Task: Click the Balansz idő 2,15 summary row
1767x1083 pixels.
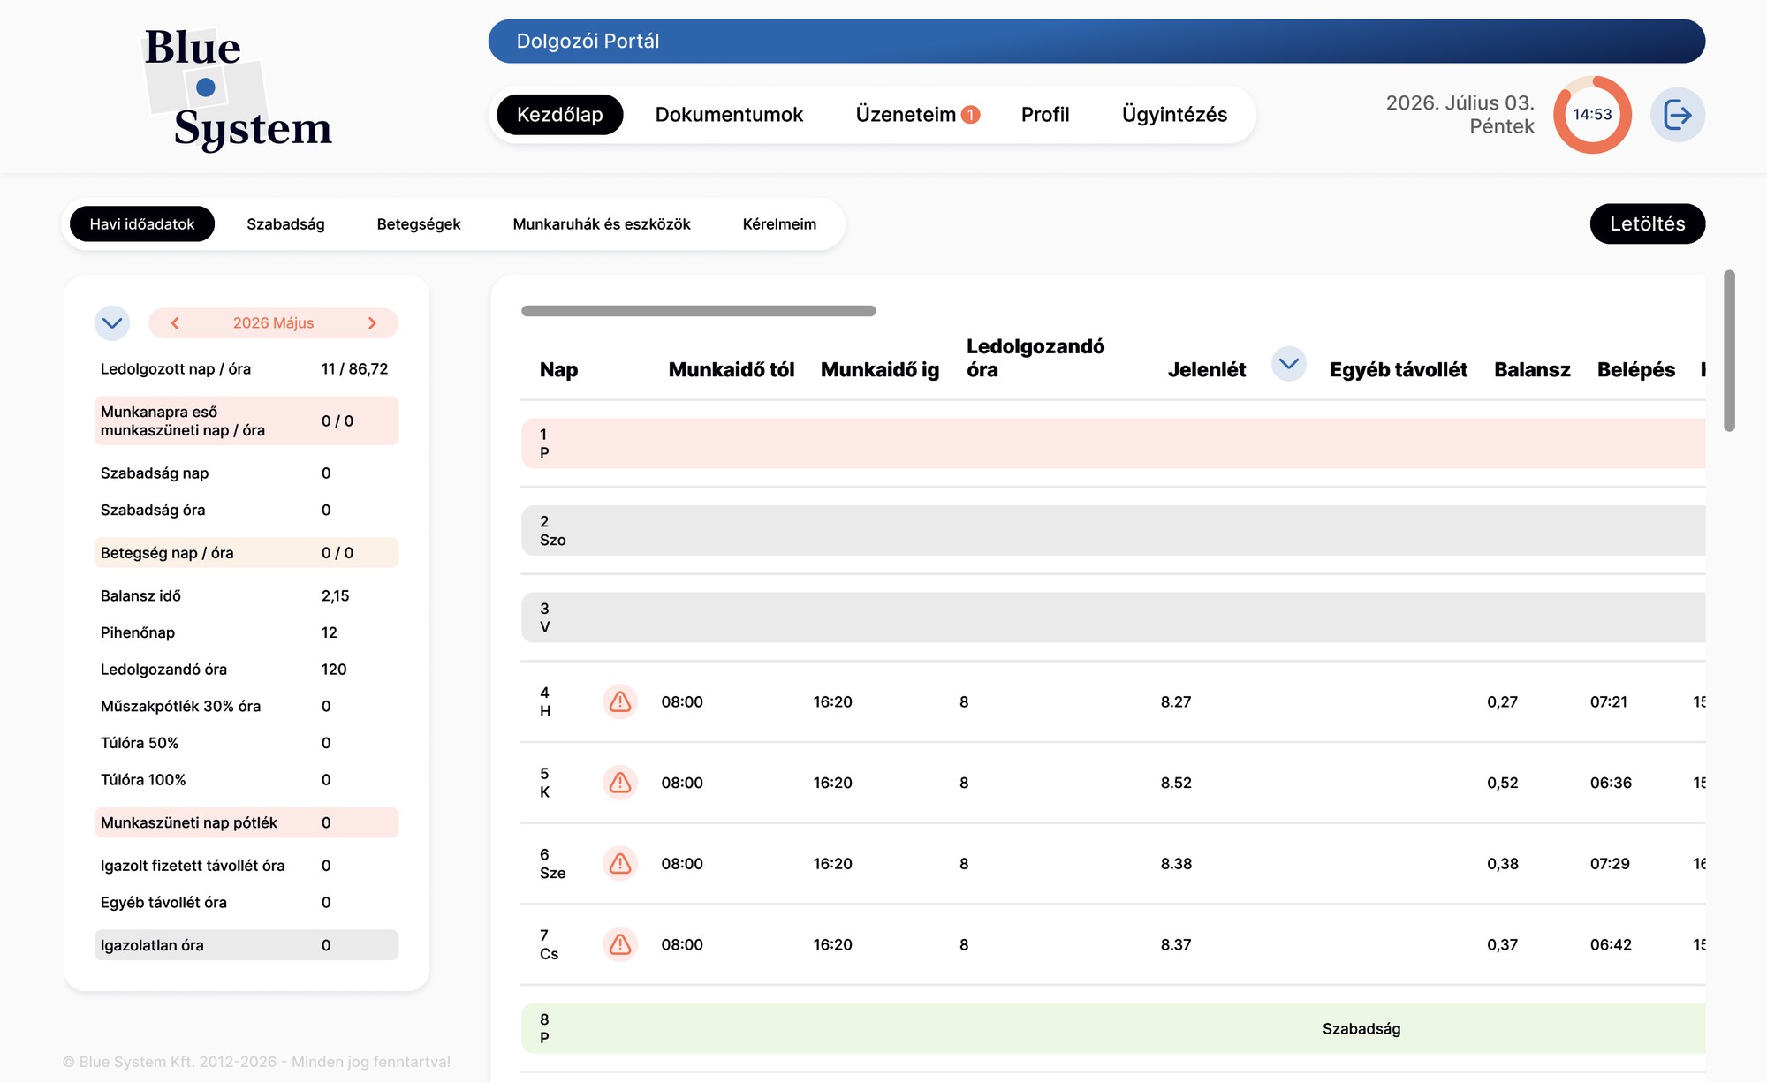Action: click(246, 596)
